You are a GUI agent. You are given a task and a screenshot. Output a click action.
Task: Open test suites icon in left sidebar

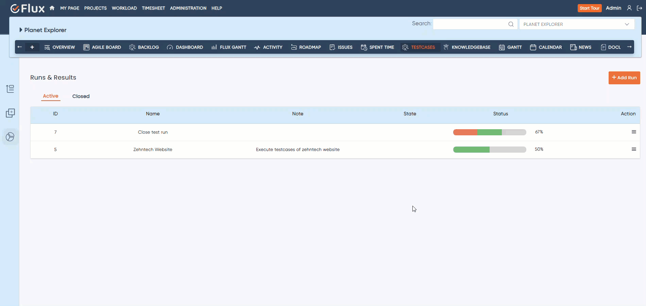click(x=10, y=89)
